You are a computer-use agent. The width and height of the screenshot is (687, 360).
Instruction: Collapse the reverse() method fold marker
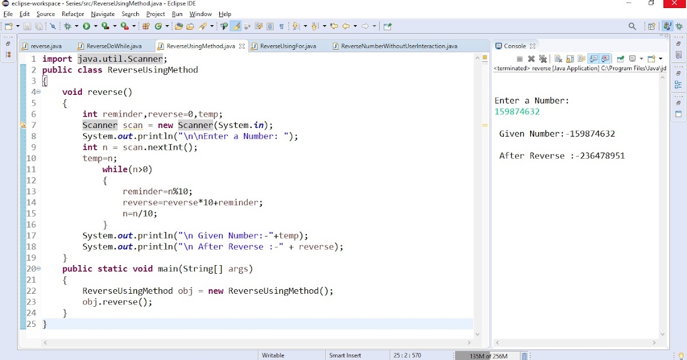[x=39, y=92]
